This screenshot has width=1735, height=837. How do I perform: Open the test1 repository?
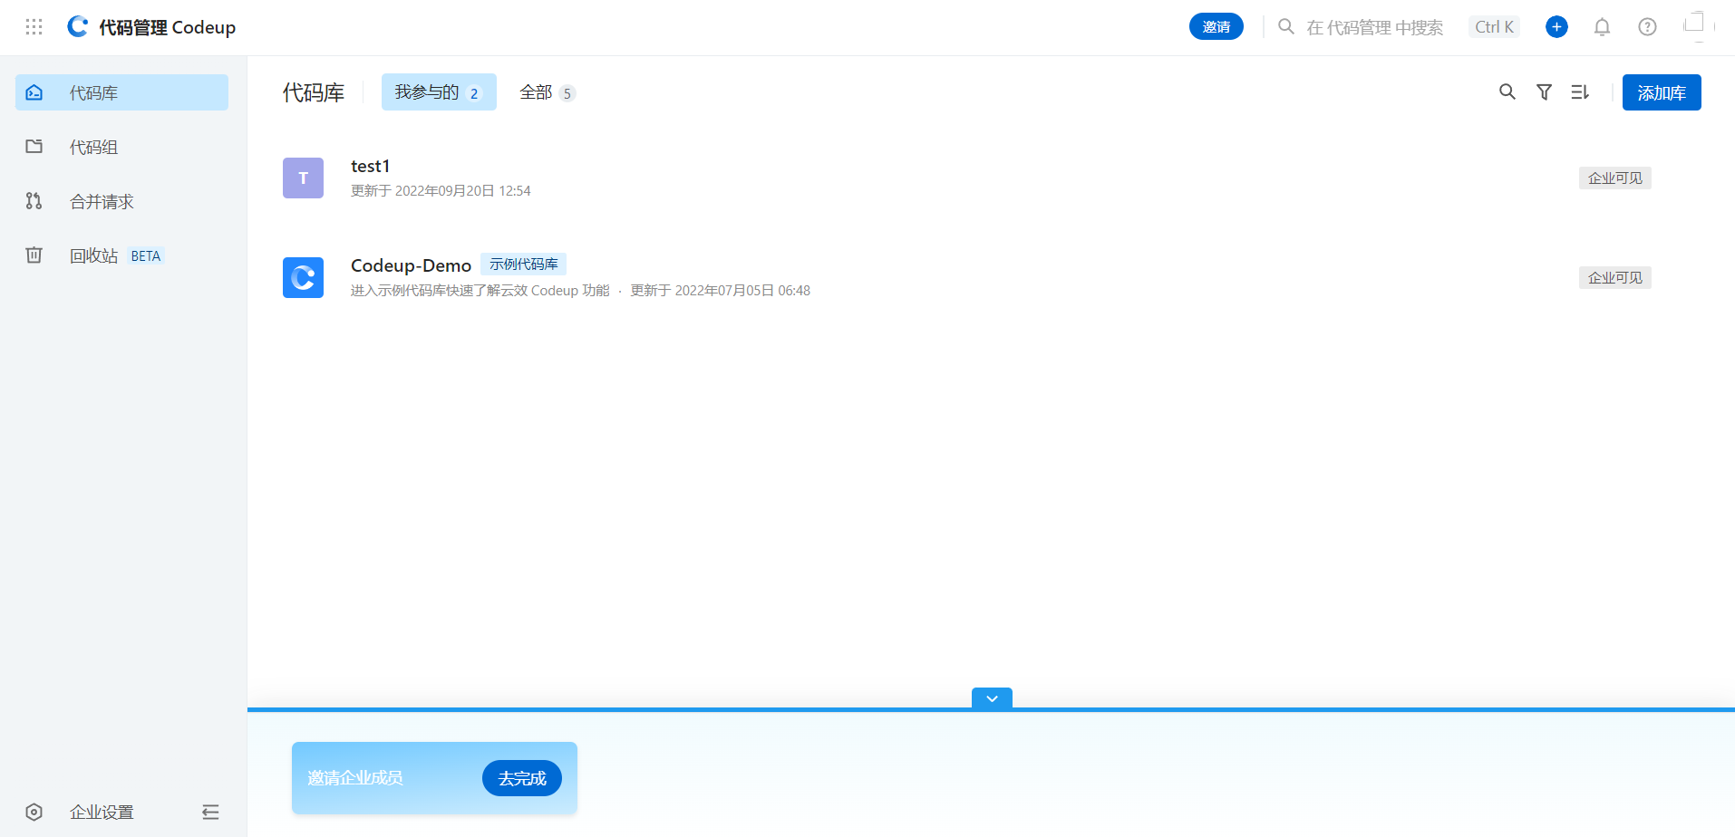click(370, 166)
